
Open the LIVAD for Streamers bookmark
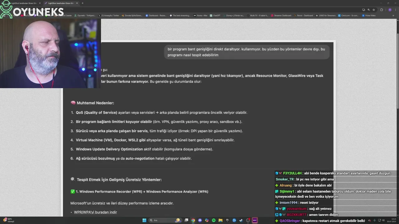(325, 16)
